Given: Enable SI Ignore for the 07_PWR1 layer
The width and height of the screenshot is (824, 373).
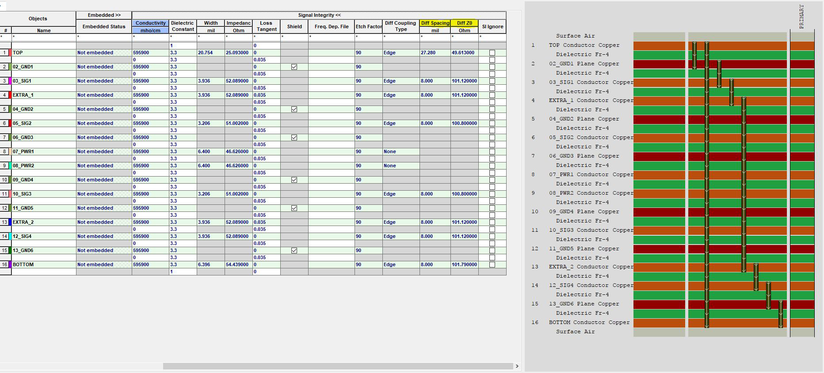Looking at the screenshot, I should point(492,151).
